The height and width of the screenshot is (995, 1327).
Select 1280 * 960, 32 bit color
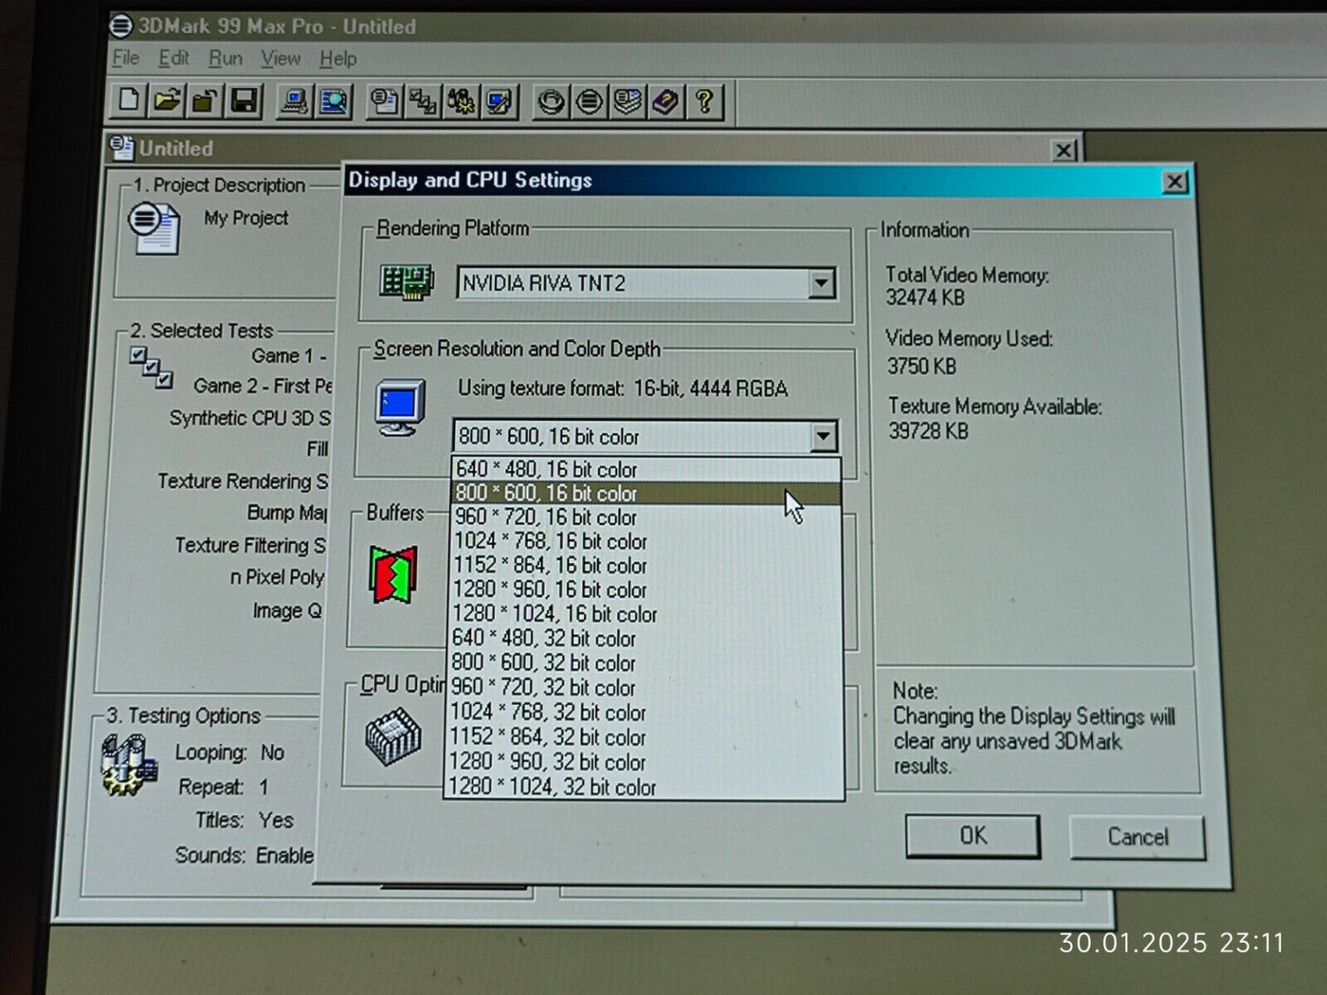(645, 762)
